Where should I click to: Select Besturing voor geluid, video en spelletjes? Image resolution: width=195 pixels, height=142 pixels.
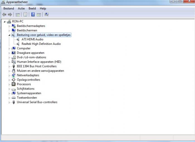[44, 35]
